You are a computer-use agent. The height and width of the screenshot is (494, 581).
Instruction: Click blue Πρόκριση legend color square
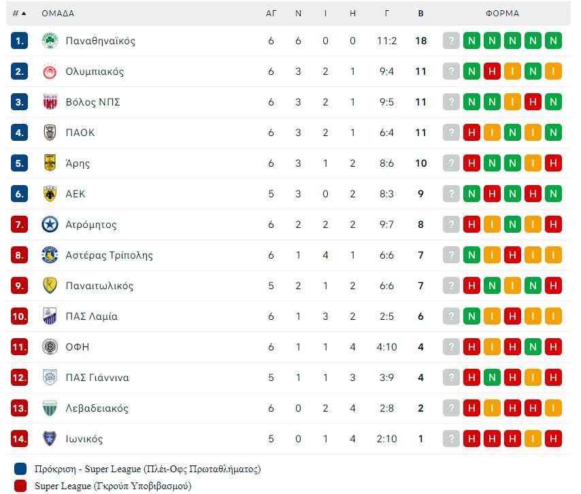20,469
